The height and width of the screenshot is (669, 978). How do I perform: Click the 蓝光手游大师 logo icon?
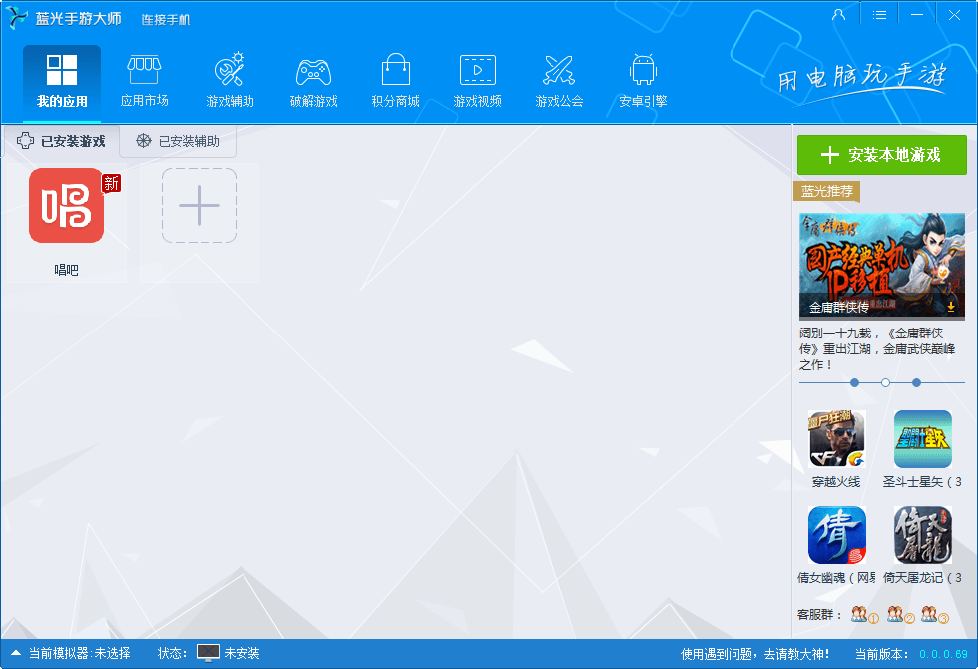16,17
